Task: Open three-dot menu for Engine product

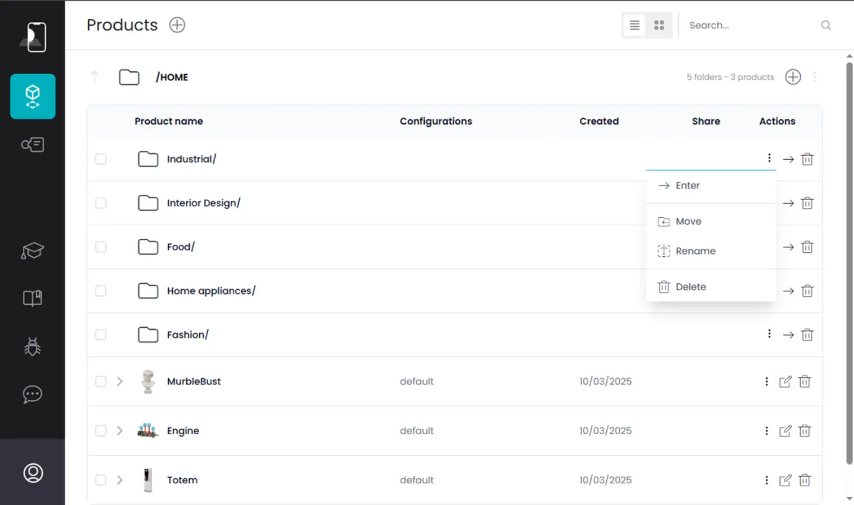Action: pyautogui.click(x=766, y=431)
